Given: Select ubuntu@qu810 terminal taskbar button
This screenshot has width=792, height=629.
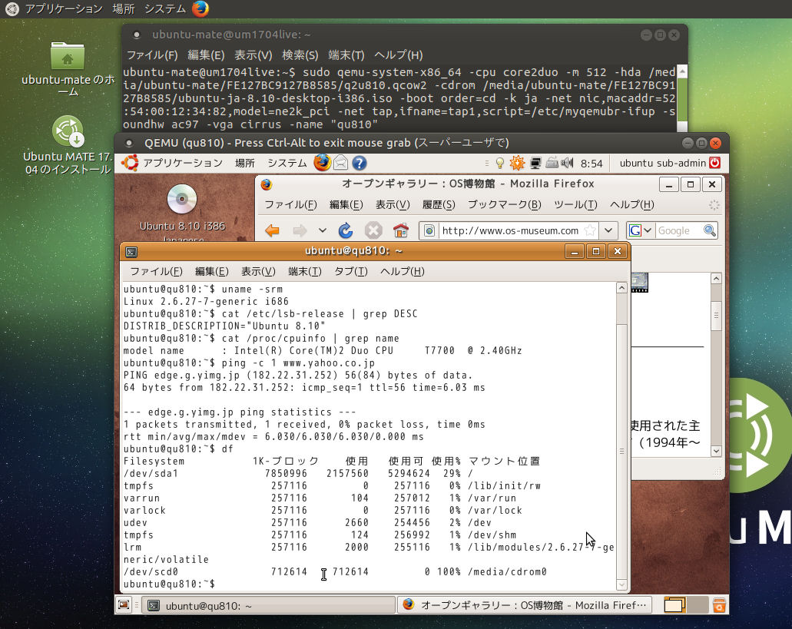Looking at the screenshot, I should coord(268,605).
